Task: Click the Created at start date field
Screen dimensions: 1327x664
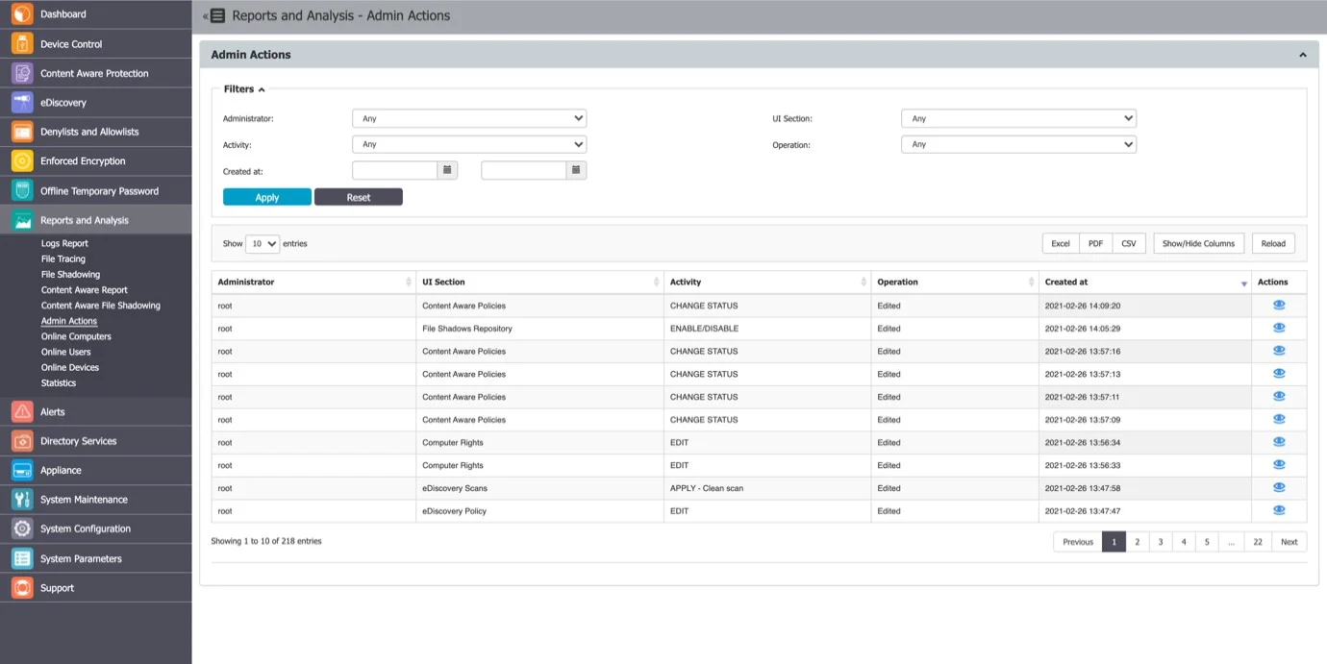Action: tap(395, 170)
